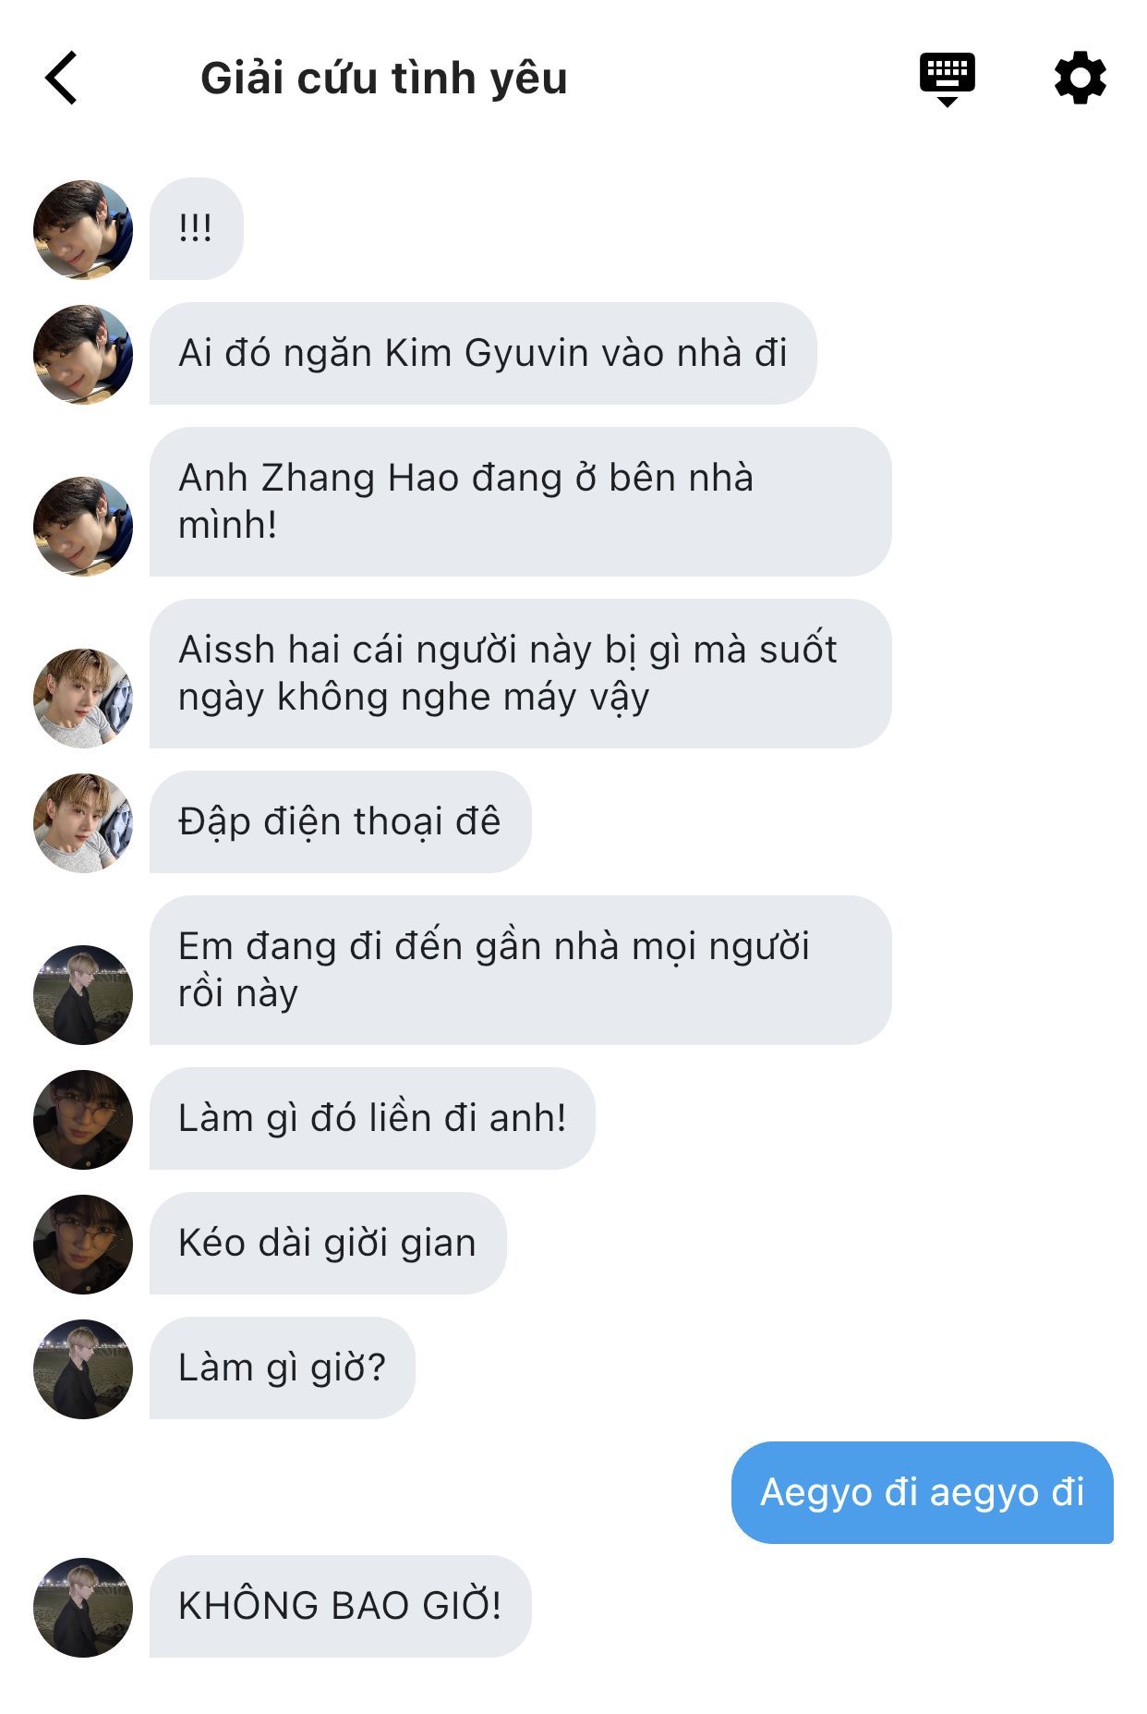The image size is (1147, 1714).
Task: Select the "Kéo dài giời gian" bubble
Action: pos(328,1243)
